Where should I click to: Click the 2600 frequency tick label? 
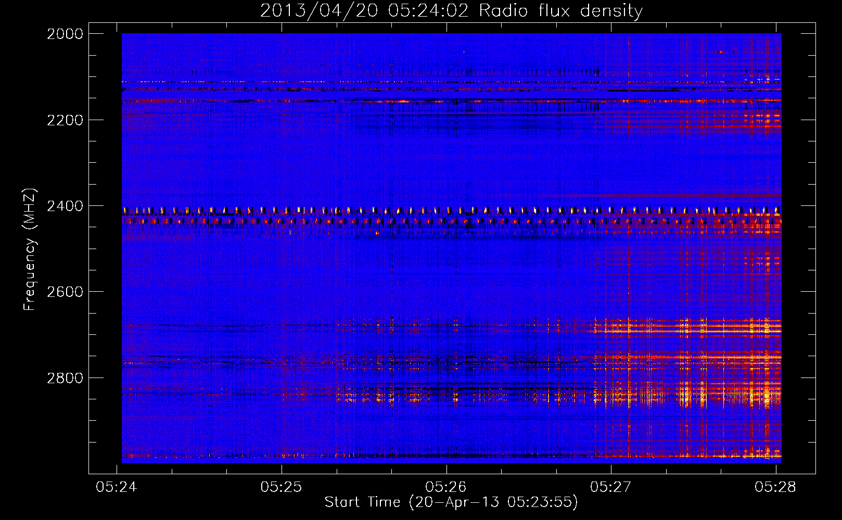click(65, 292)
